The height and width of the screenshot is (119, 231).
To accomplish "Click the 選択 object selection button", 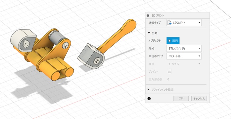I will pyautogui.click(x=173, y=41).
